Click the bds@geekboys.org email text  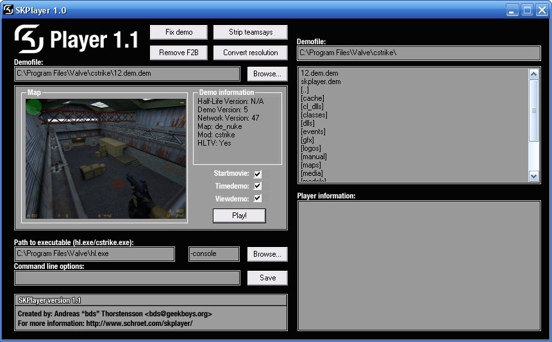(x=178, y=314)
